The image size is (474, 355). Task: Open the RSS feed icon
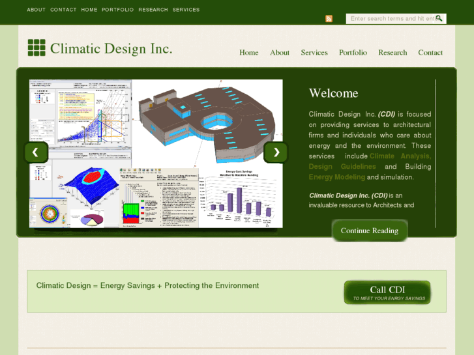click(x=329, y=19)
